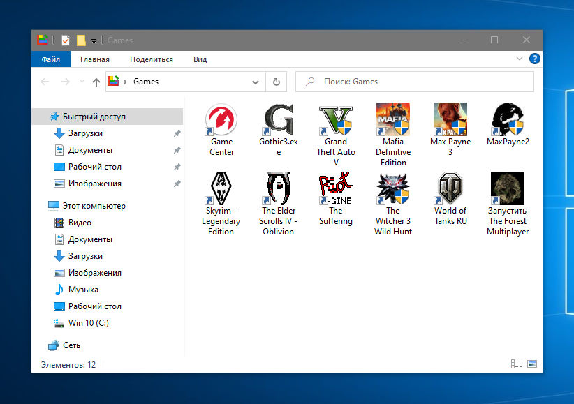Image resolution: width=574 pixels, height=404 pixels.
Task: Select Skyrim Legendary Edition shortcut
Action: [221, 188]
